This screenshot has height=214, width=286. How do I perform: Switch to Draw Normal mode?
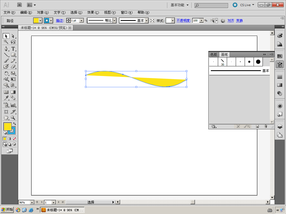tap(5, 144)
